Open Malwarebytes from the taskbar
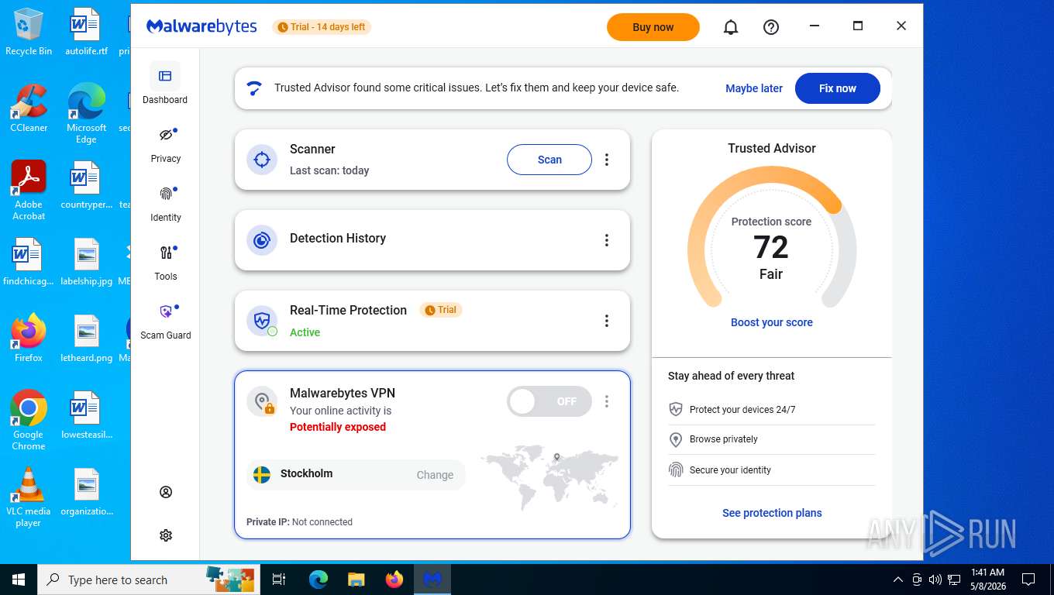Viewport: 1054px width, 595px height. [432, 580]
